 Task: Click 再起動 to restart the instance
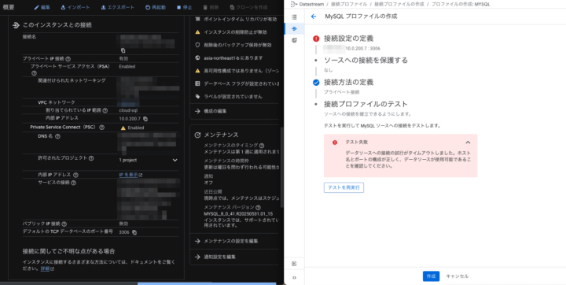pos(155,7)
